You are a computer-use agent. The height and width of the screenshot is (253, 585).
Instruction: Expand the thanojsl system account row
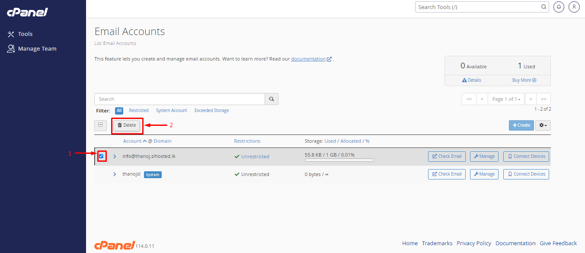115,174
